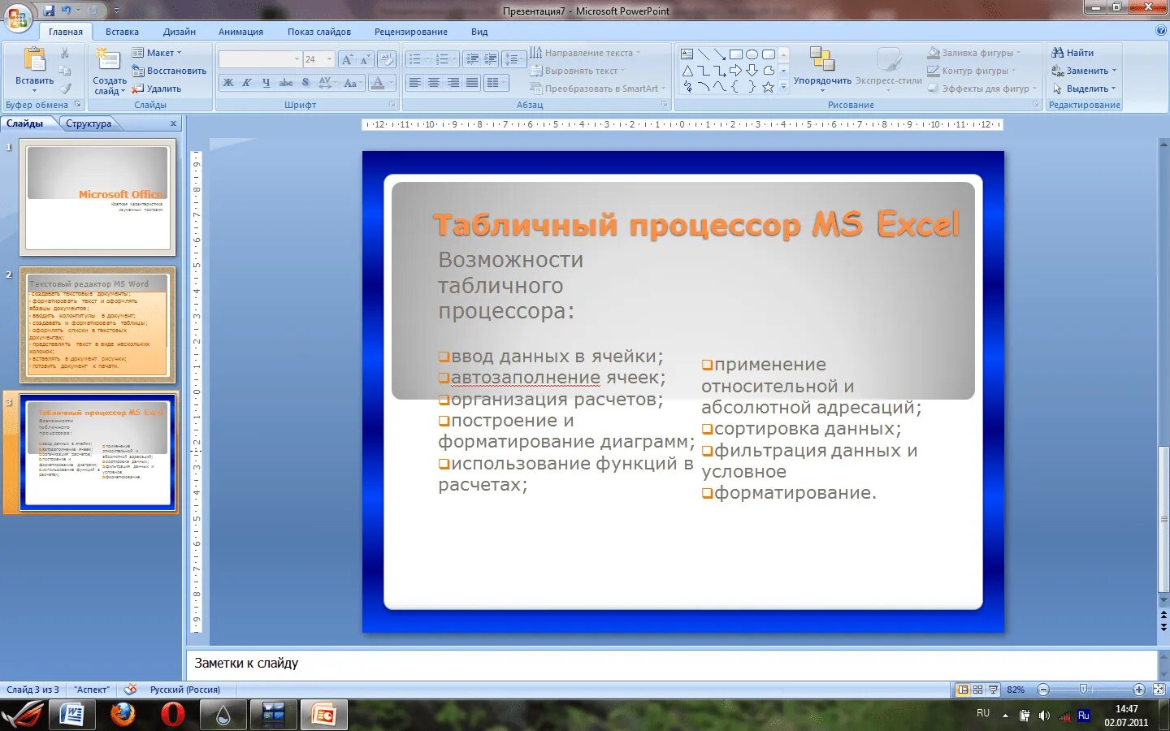Click zoom in plus button
This screenshot has height=731, width=1170.
tap(1139, 690)
